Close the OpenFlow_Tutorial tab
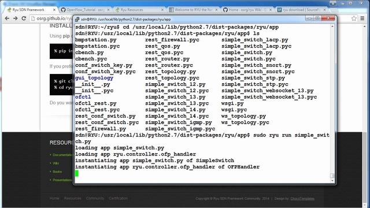This screenshot has width=370, height=208. (x=108, y=10)
